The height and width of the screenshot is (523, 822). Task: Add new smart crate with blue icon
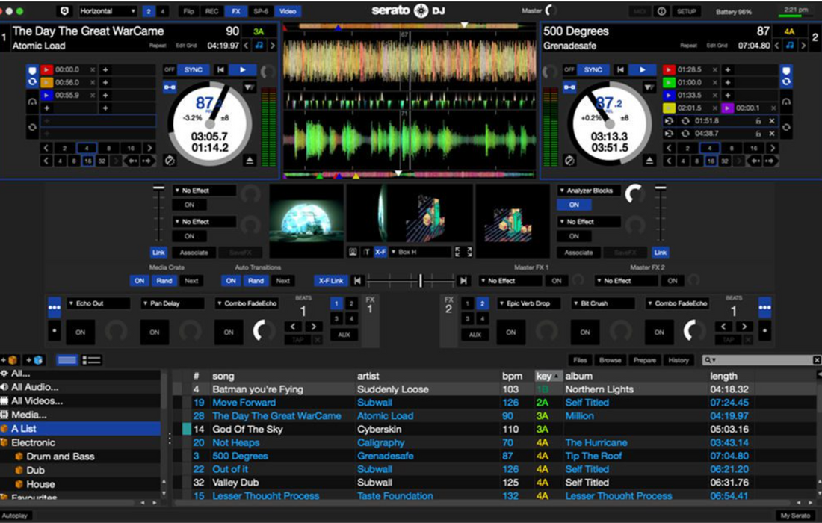click(34, 360)
